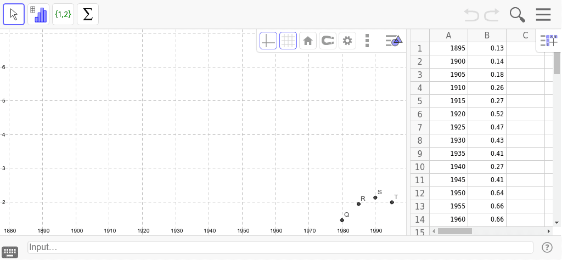Screen dimensions: 562x260
Task: Redo the last undone action
Action: click(x=492, y=15)
